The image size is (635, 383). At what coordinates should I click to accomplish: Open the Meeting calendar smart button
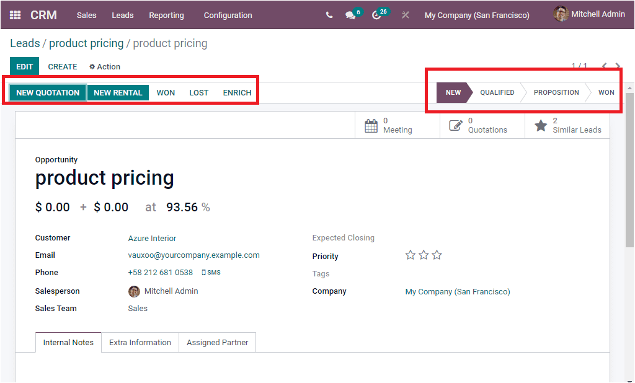tap(397, 126)
